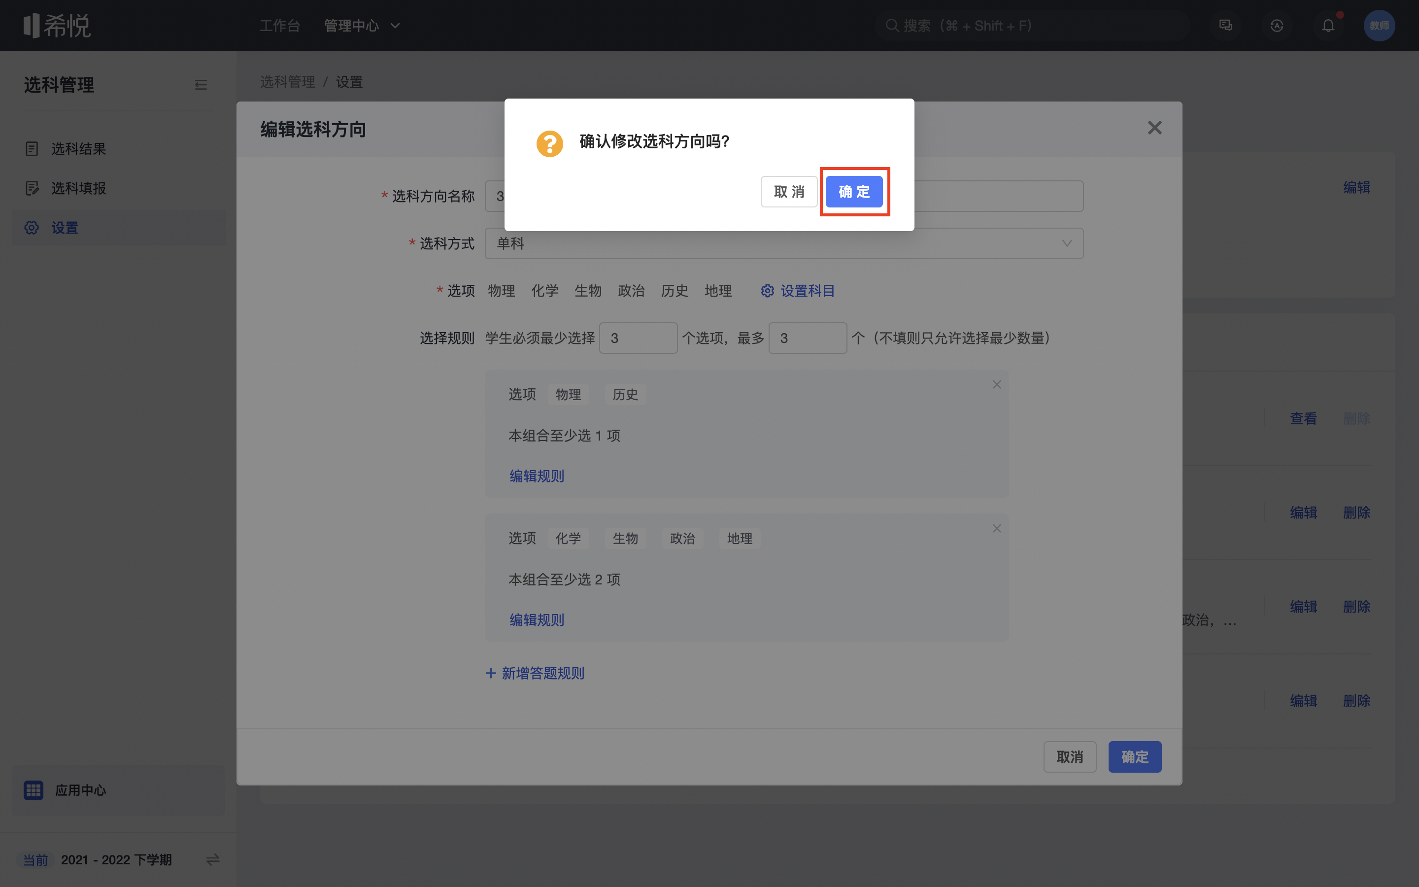The height and width of the screenshot is (887, 1419).
Task: Open the 工作台 tab
Action: 280,26
